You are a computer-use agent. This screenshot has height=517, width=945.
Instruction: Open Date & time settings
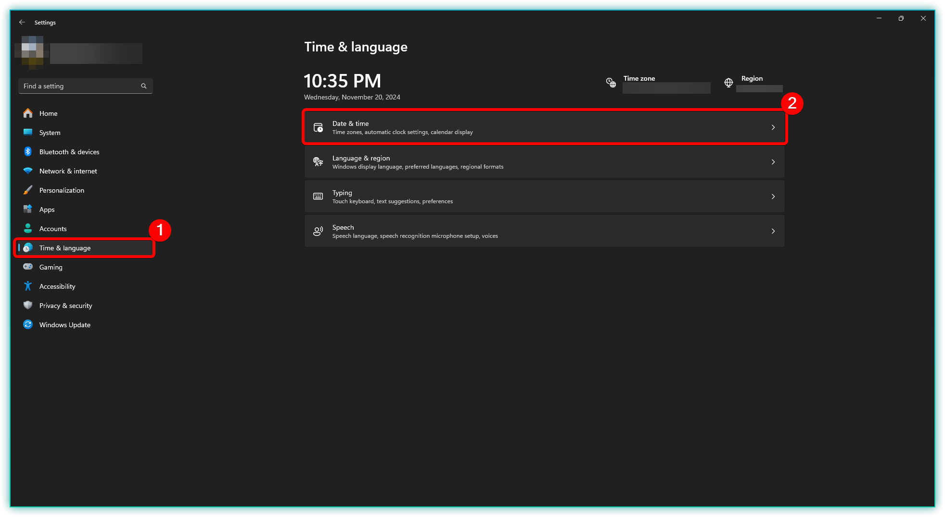pyautogui.click(x=544, y=127)
